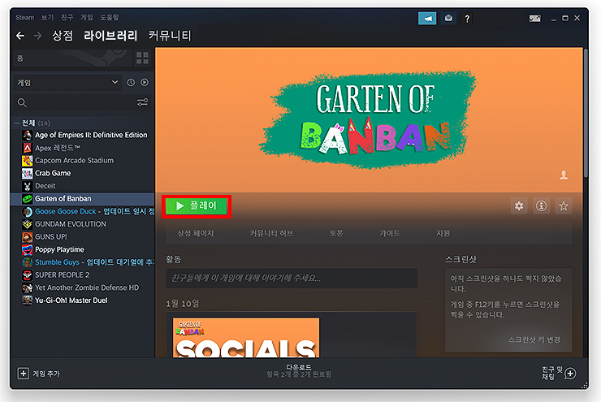Click the GUNDAM EVOLUTION game icon
This screenshot has height=402, width=601.
[x=28, y=224]
